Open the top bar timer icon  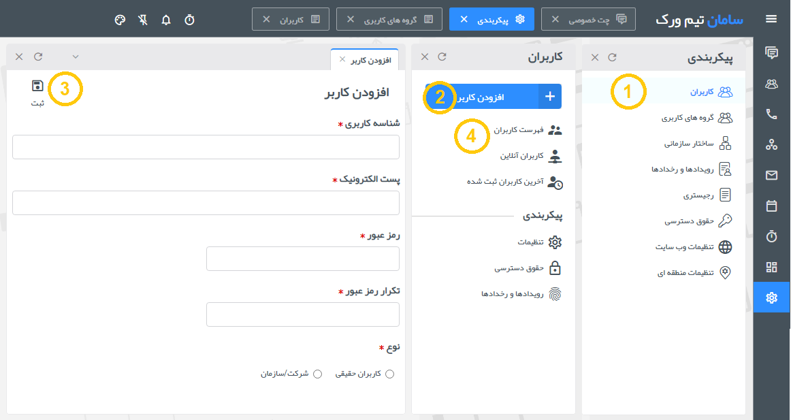pos(189,20)
